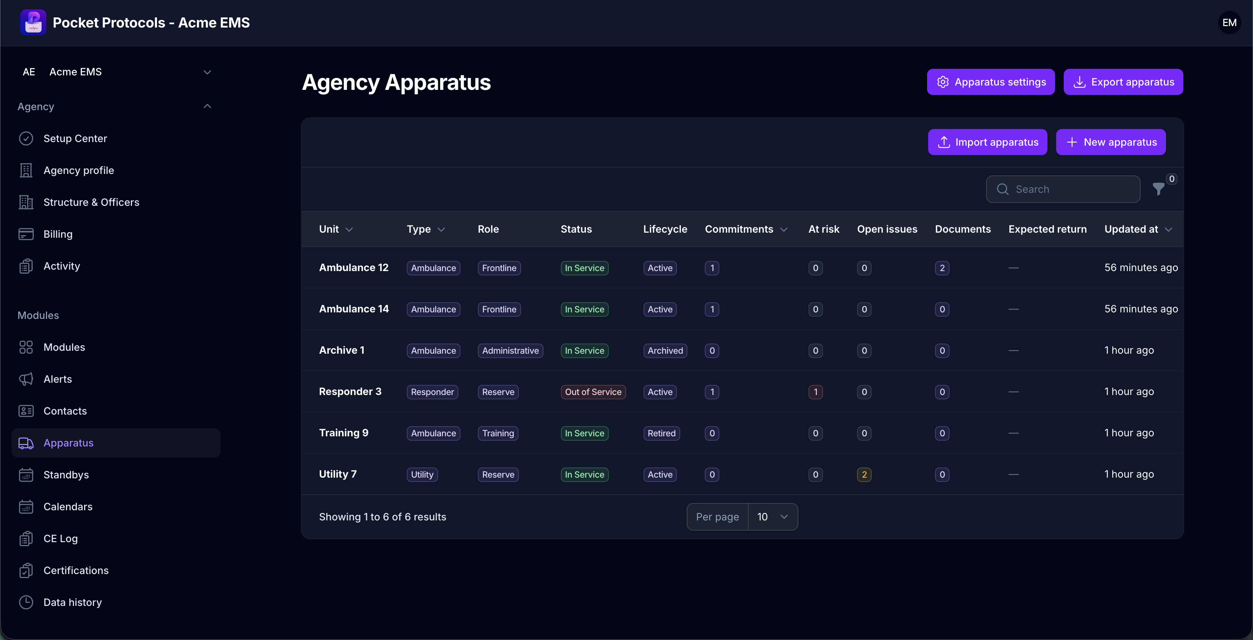The image size is (1253, 640).
Task: Click the Certifications icon
Action: [x=26, y=570]
